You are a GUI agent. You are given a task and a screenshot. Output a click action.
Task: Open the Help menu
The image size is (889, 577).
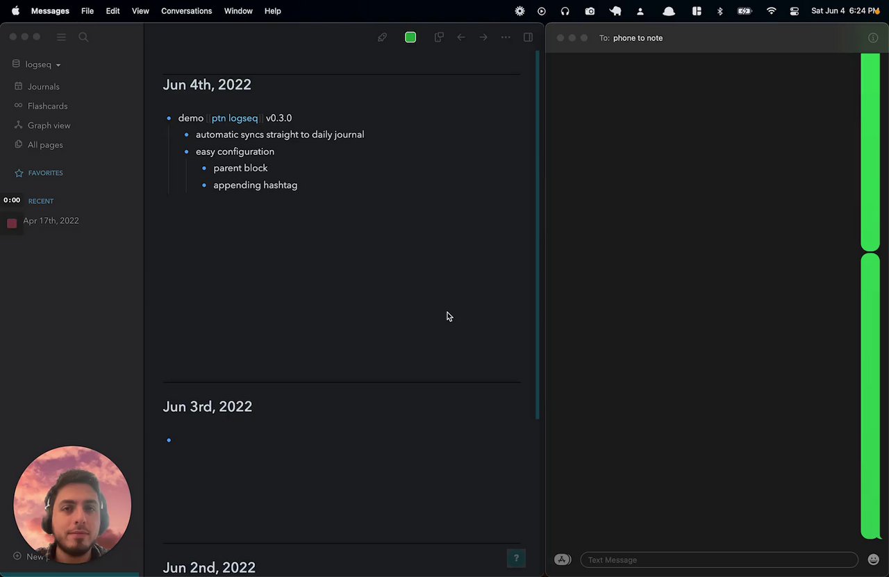tap(273, 11)
